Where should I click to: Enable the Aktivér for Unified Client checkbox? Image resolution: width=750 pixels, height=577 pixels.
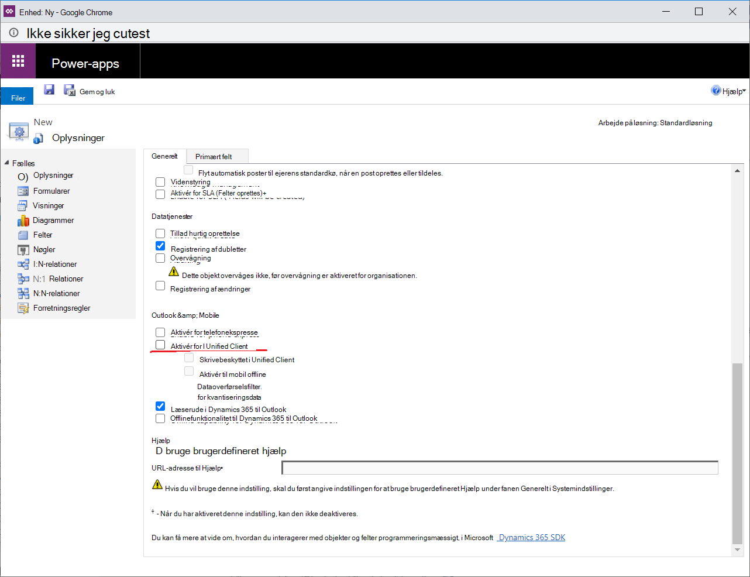[x=160, y=345]
